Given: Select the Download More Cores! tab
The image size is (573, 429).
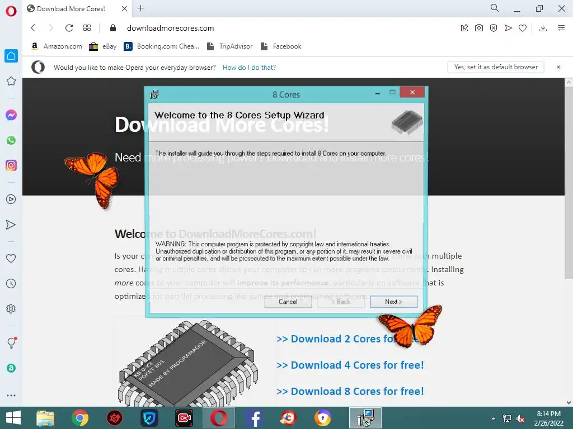Looking at the screenshot, I should pos(71,9).
